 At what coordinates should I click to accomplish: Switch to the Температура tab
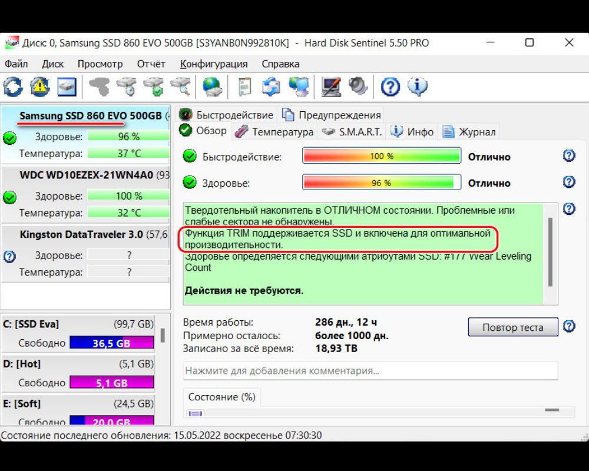point(274,132)
